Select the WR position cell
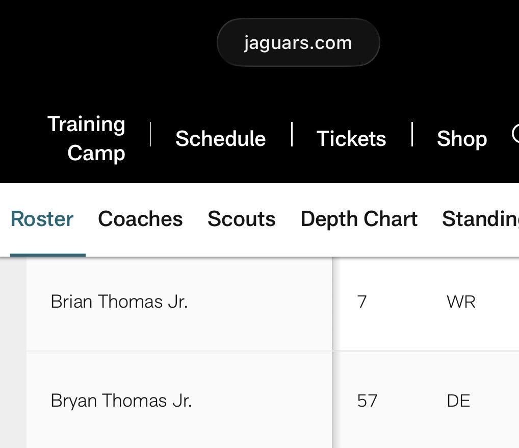 [x=461, y=302]
